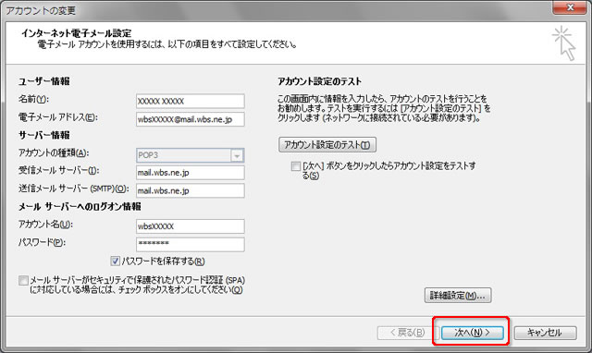
Task: Toggle パスワードを保存する checkbox
Action: pyautogui.click(x=115, y=261)
